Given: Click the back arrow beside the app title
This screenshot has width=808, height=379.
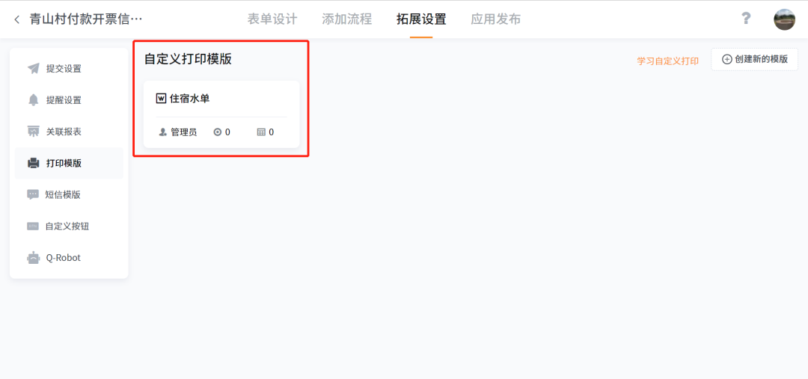Looking at the screenshot, I should pos(17,19).
